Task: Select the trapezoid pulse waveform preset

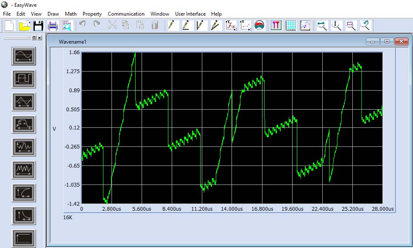Action: coord(24,124)
